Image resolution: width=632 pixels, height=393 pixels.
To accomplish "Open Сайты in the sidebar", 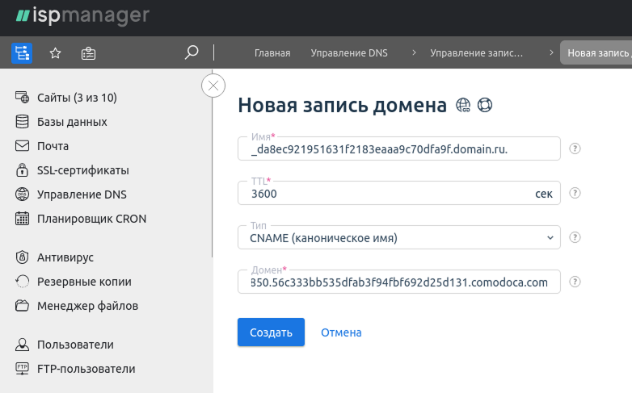I will (x=77, y=98).
